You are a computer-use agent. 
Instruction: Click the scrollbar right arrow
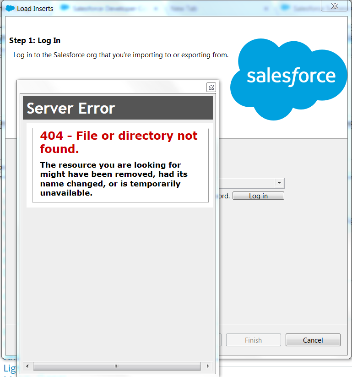[x=208, y=366]
